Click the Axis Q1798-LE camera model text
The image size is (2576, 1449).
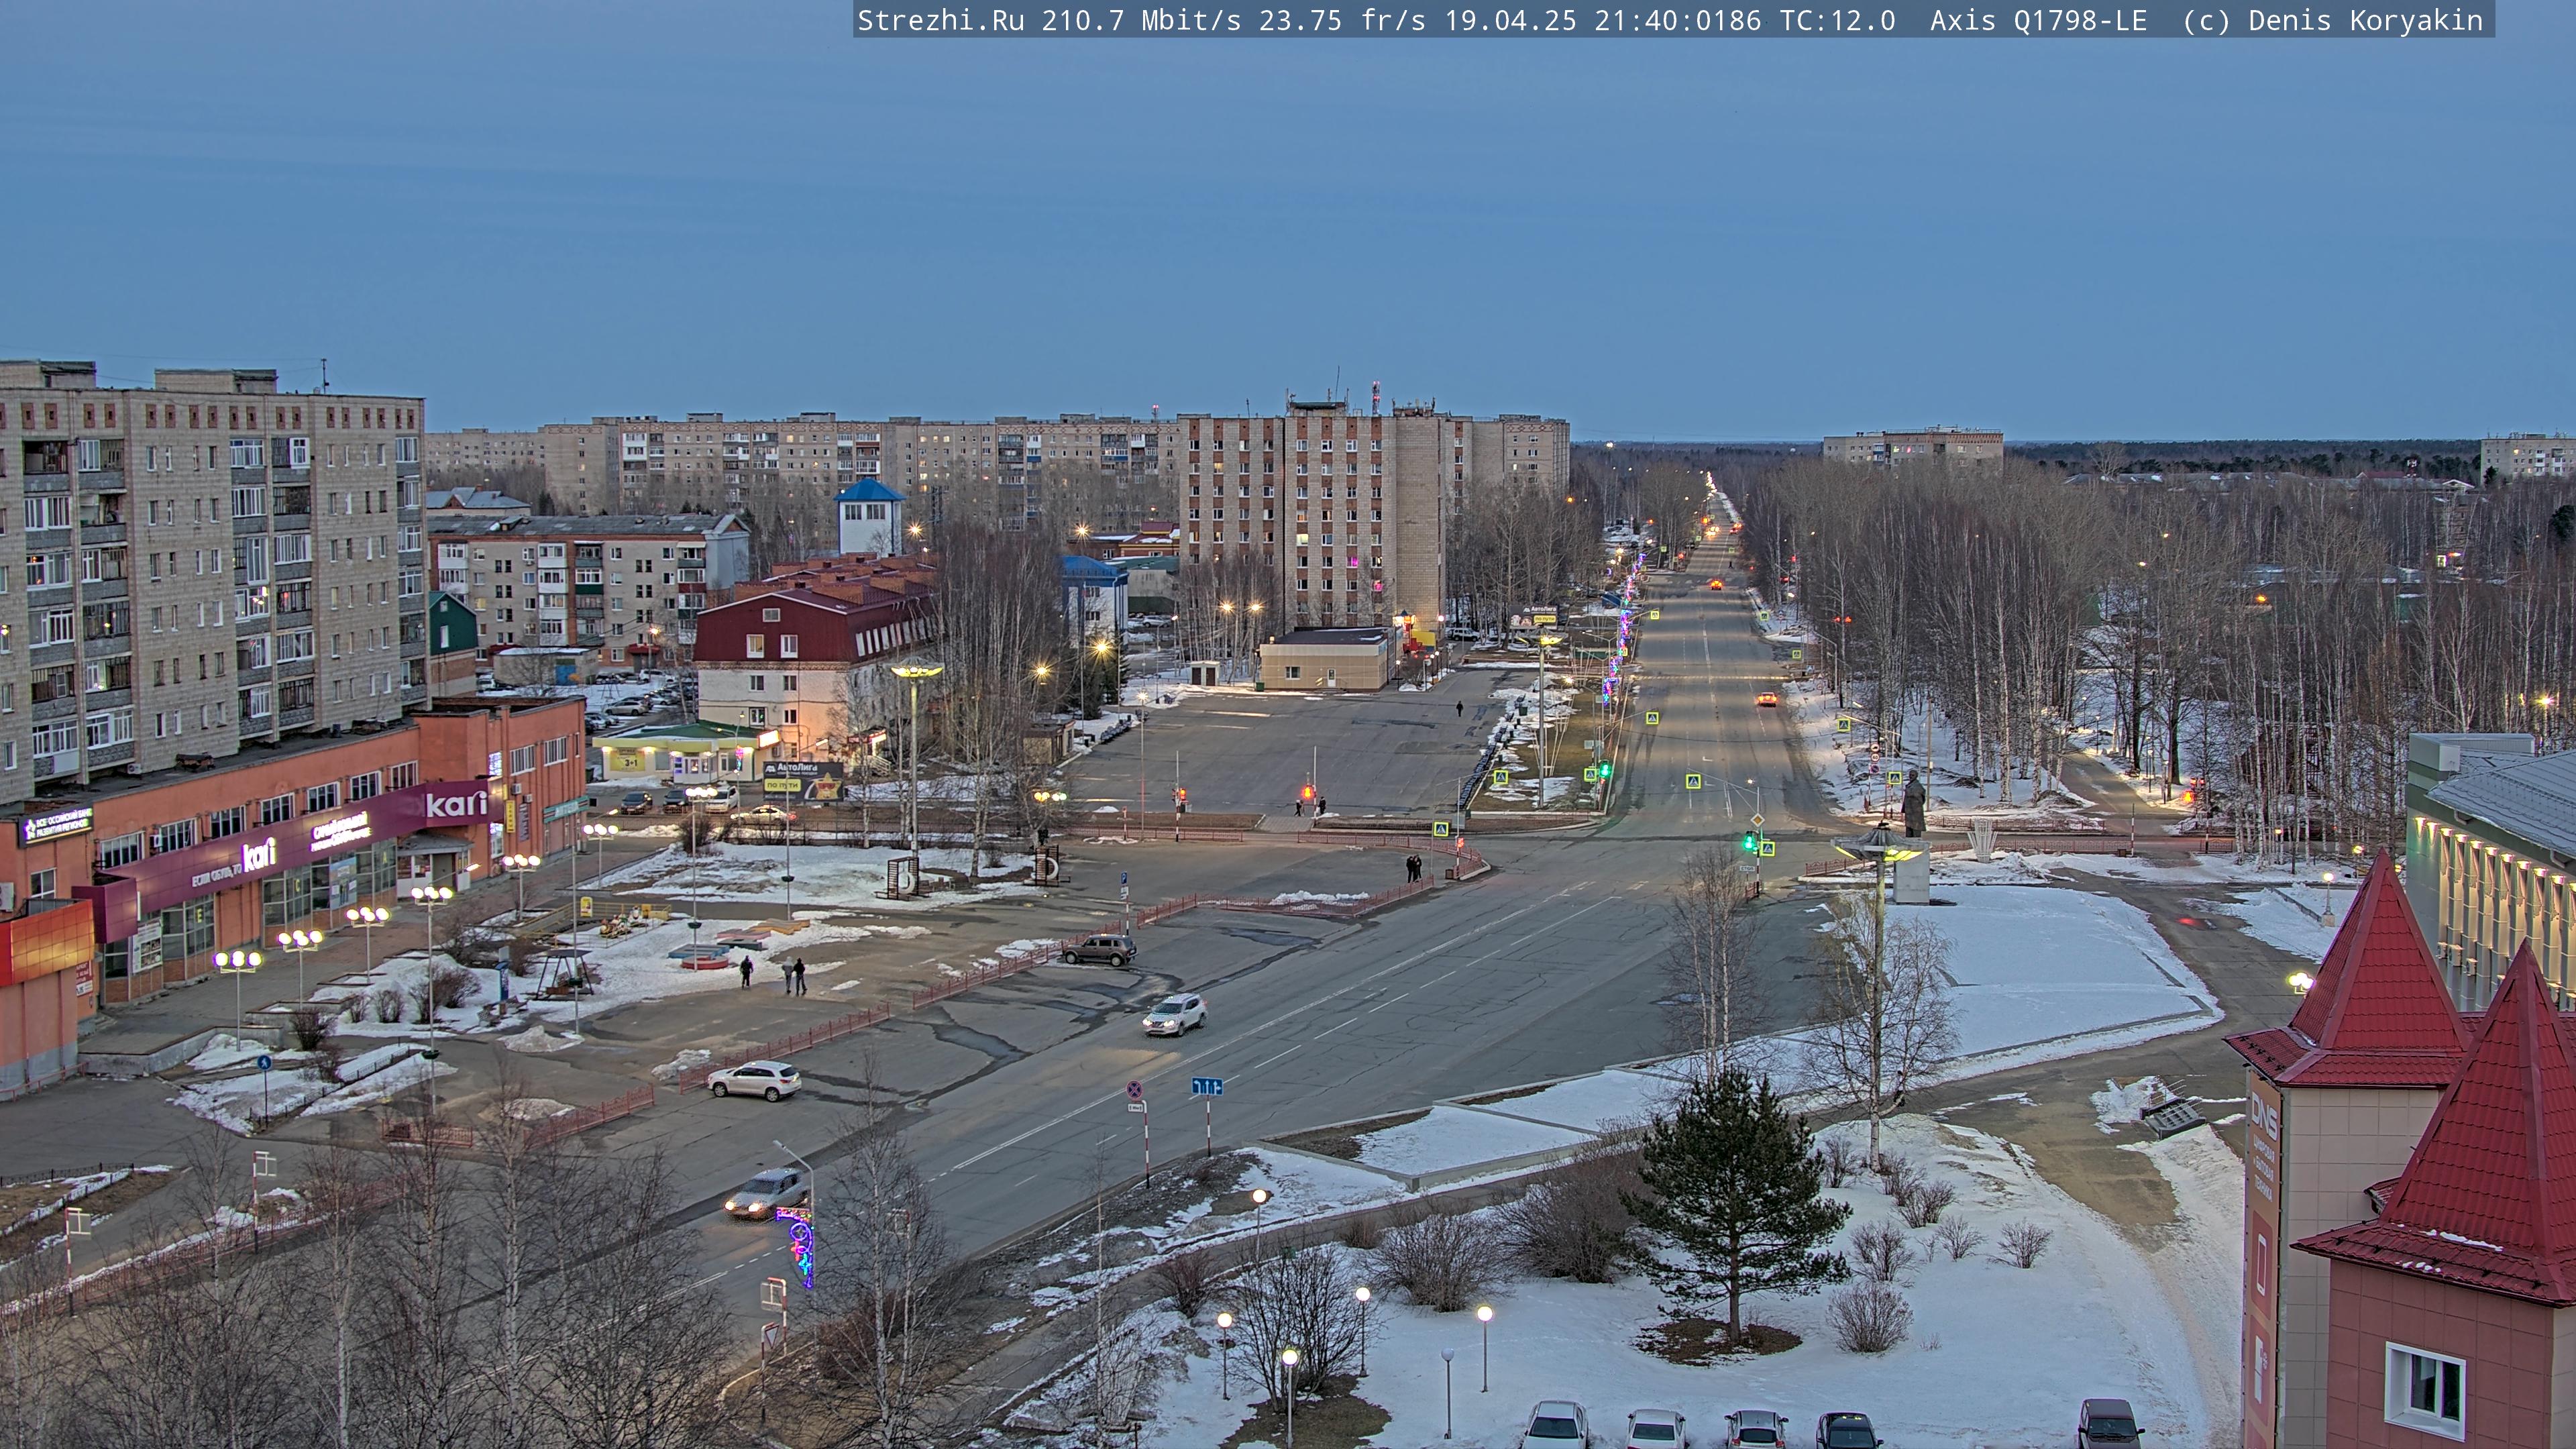[2038, 21]
